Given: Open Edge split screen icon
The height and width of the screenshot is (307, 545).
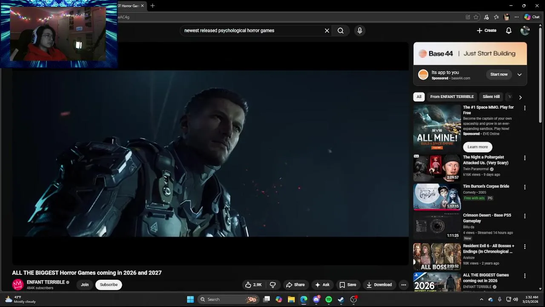Looking at the screenshot, I should 468,17.
